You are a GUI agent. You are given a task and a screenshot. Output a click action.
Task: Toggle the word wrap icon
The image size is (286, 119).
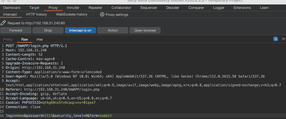[276, 39]
